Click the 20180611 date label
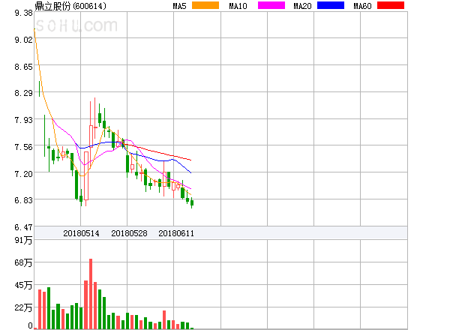 coord(176,233)
